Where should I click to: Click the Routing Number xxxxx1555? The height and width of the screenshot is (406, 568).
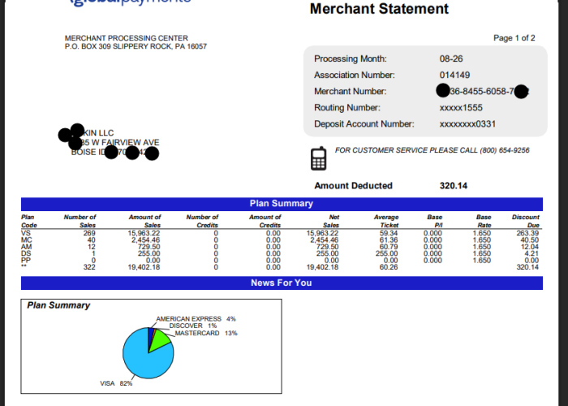pos(461,108)
